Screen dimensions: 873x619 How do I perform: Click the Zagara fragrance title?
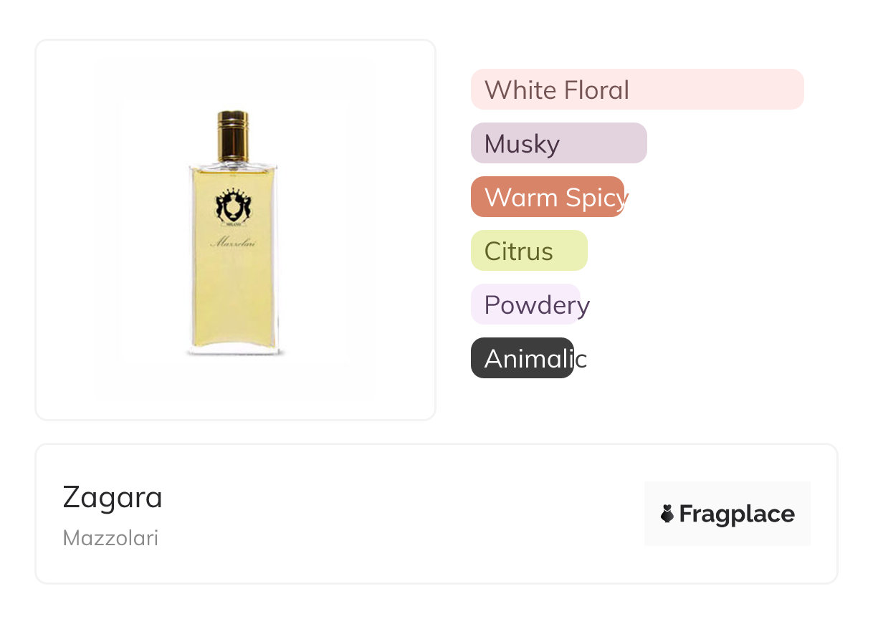coord(113,497)
